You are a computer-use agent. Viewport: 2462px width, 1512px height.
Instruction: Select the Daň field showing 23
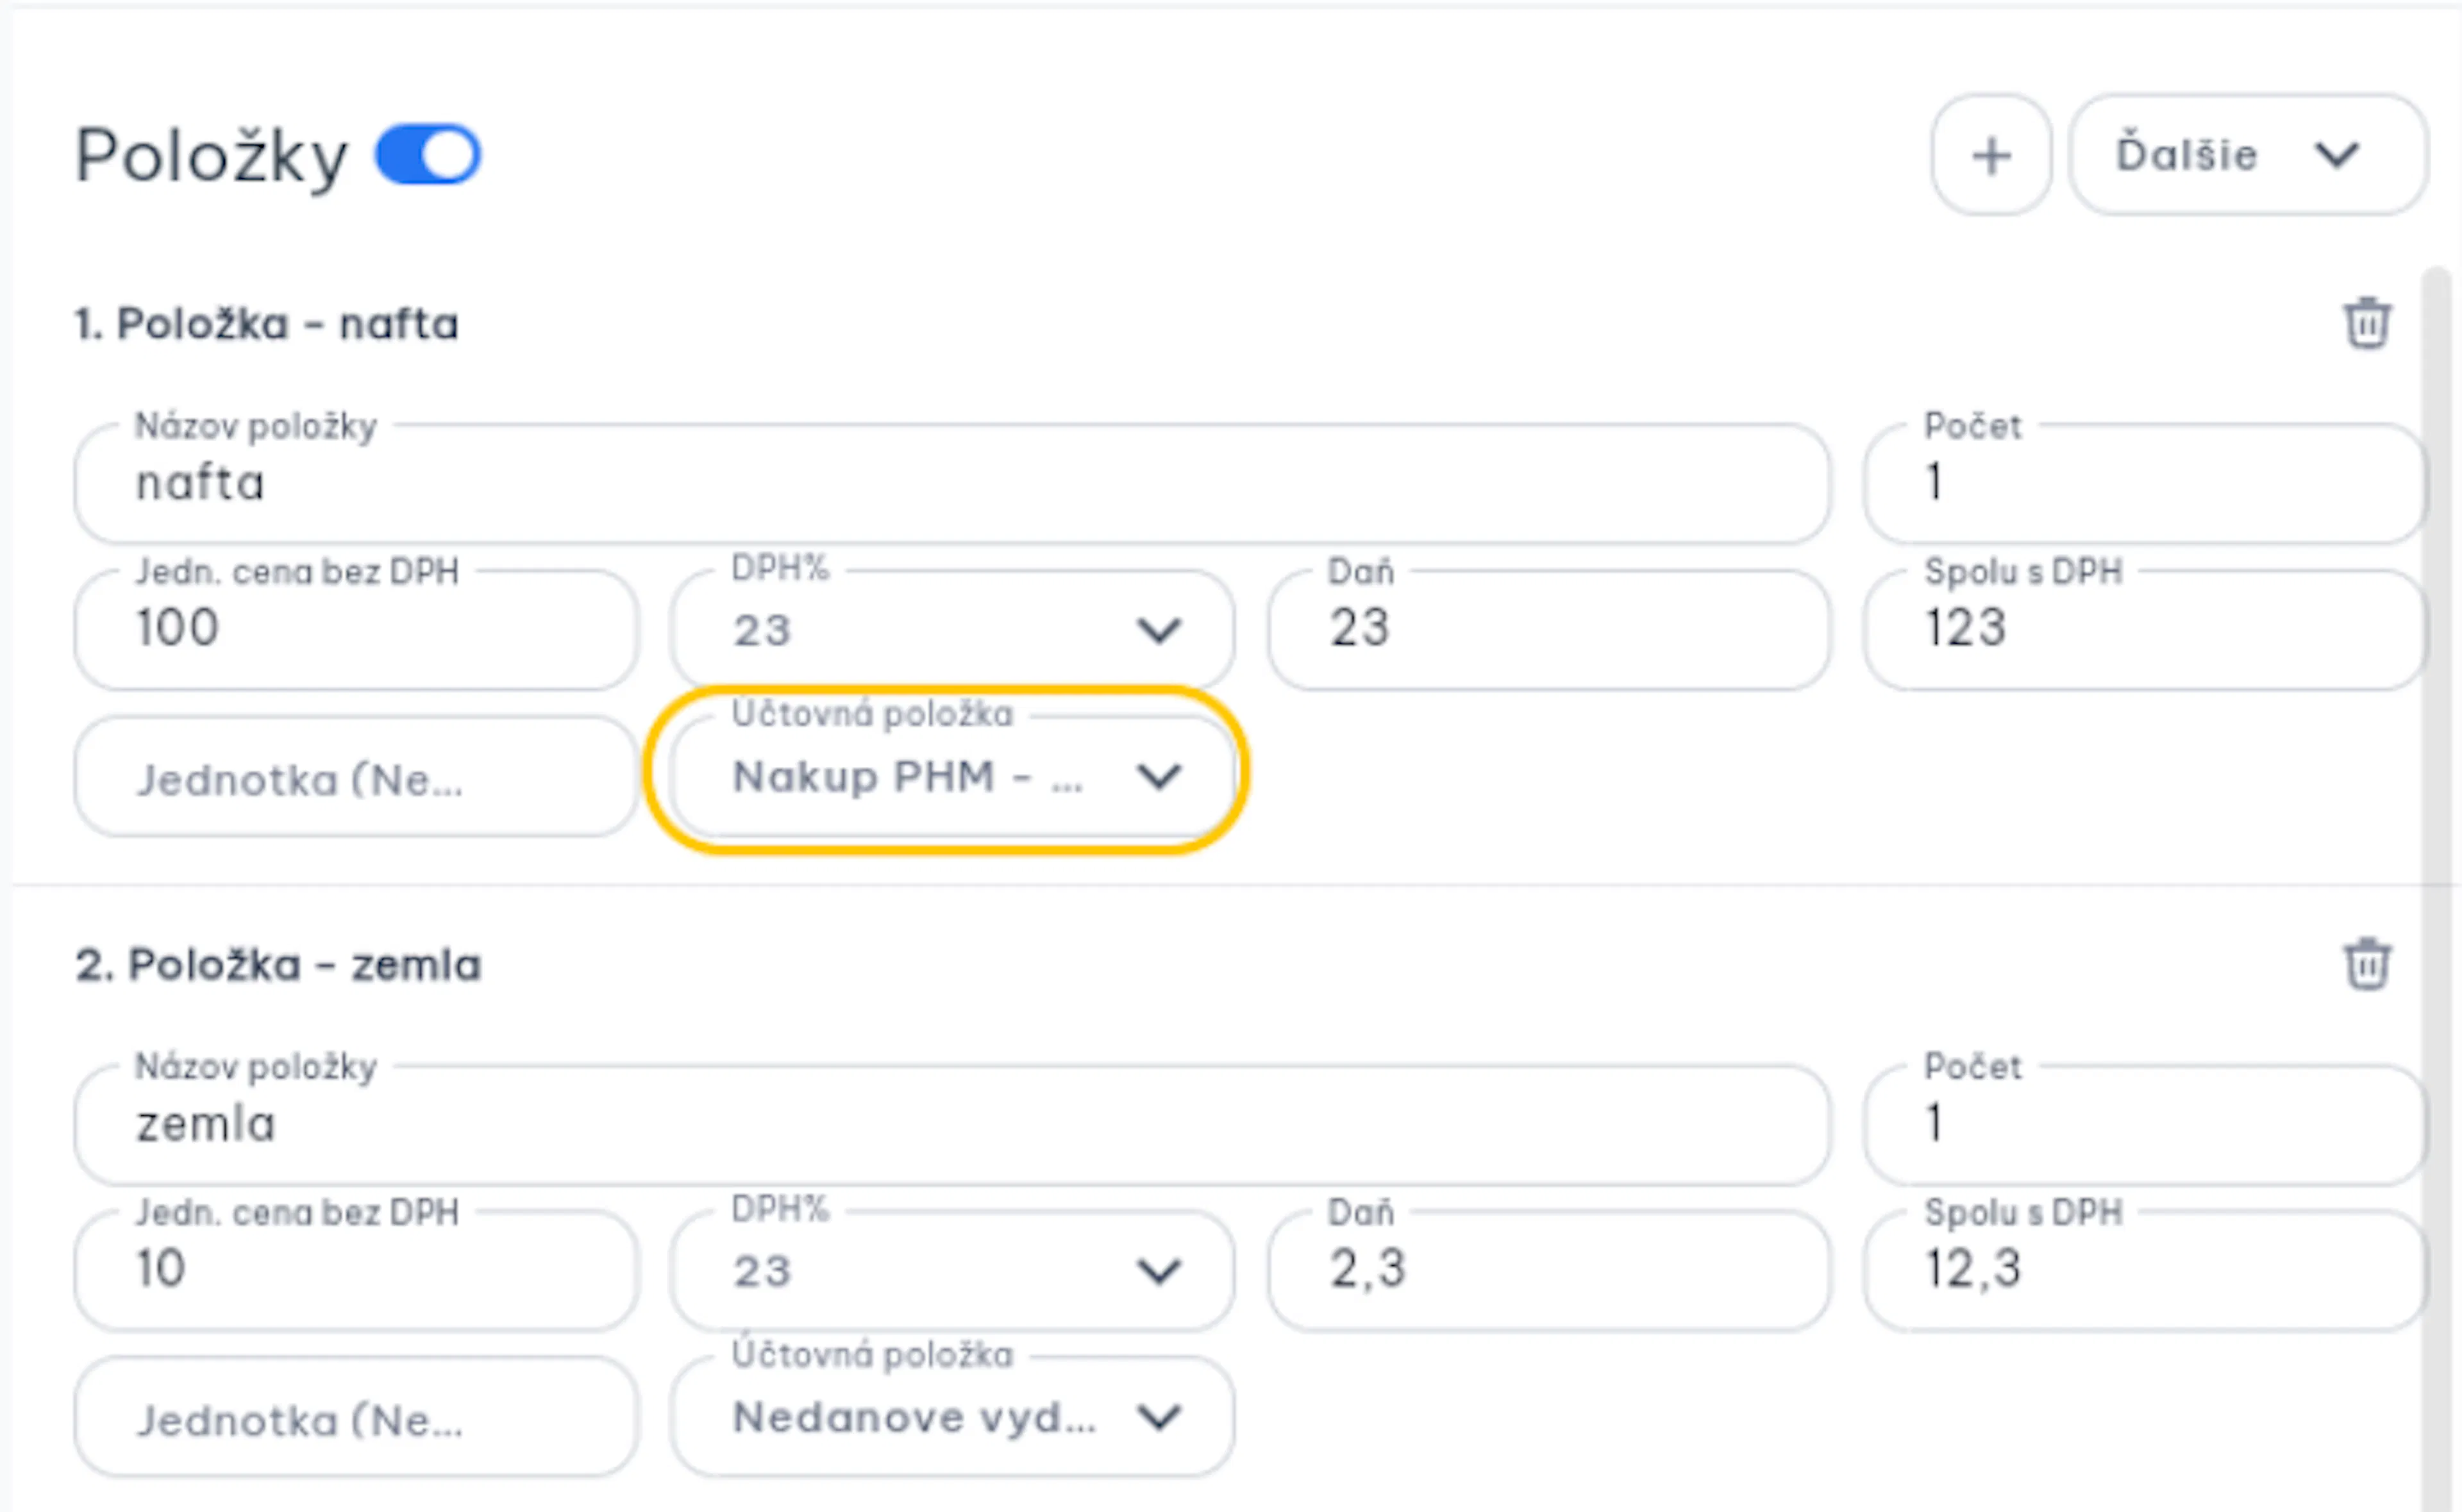[1550, 629]
